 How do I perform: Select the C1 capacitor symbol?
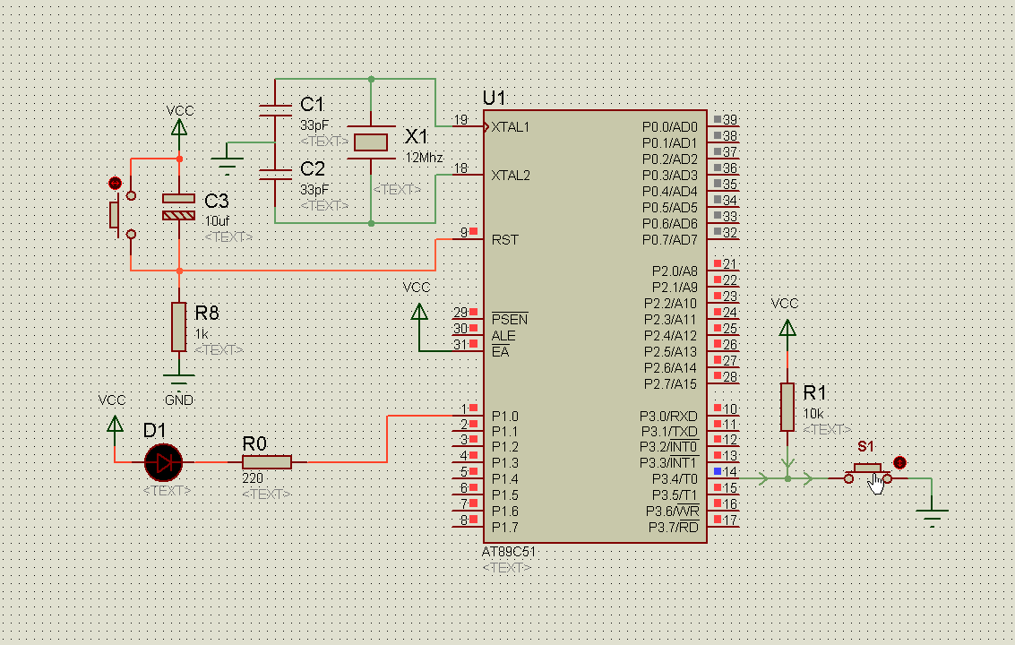pos(275,110)
